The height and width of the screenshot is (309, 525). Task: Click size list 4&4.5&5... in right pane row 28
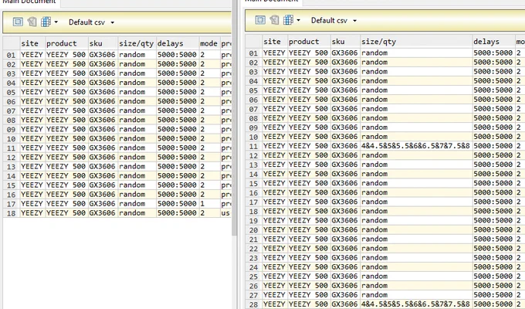click(x=416, y=304)
